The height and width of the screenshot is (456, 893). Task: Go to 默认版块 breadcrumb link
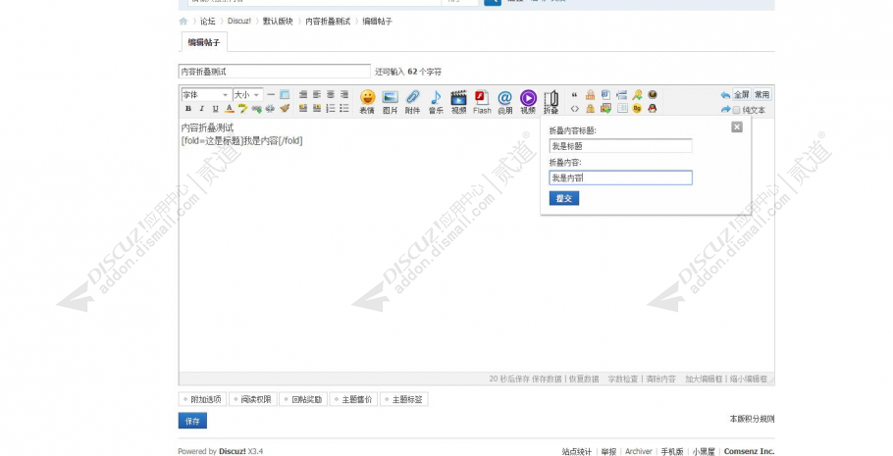(x=278, y=21)
